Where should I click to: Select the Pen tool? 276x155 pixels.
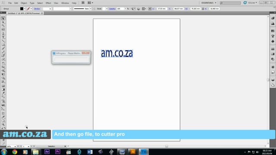tap(3, 34)
